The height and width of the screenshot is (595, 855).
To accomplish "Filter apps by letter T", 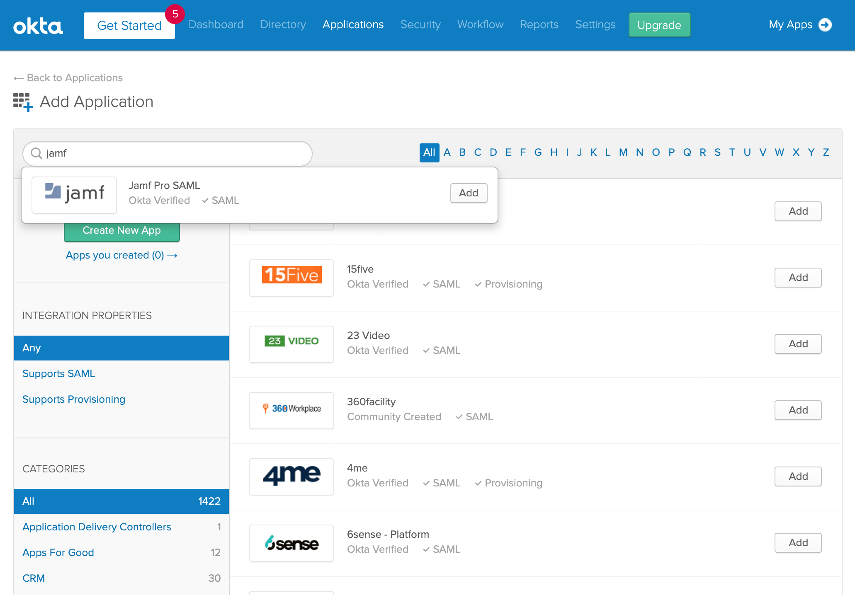I will click(732, 152).
